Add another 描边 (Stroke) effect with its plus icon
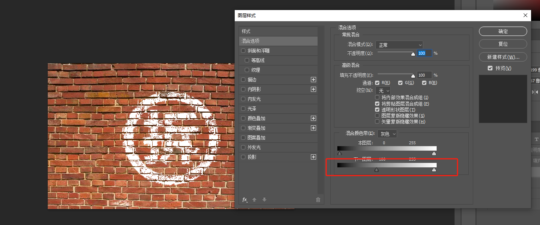Image resolution: width=540 pixels, height=225 pixels. pos(313,80)
